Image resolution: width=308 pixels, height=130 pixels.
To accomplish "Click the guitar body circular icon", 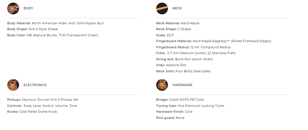I will pos(13,8).
